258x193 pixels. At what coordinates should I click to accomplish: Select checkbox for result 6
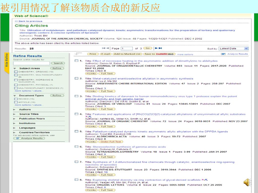click(x=77, y=147)
